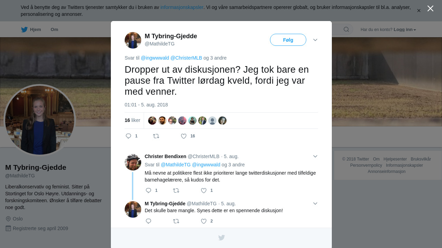Open @ChristerMLB mention link in main tweet
The width and height of the screenshot is (442, 248).
(x=186, y=58)
